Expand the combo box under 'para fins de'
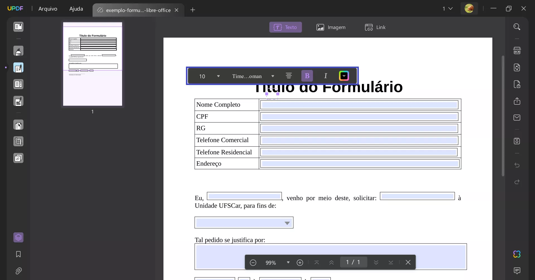Viewport: 535px width, 280px height. (x=244, y=223)
